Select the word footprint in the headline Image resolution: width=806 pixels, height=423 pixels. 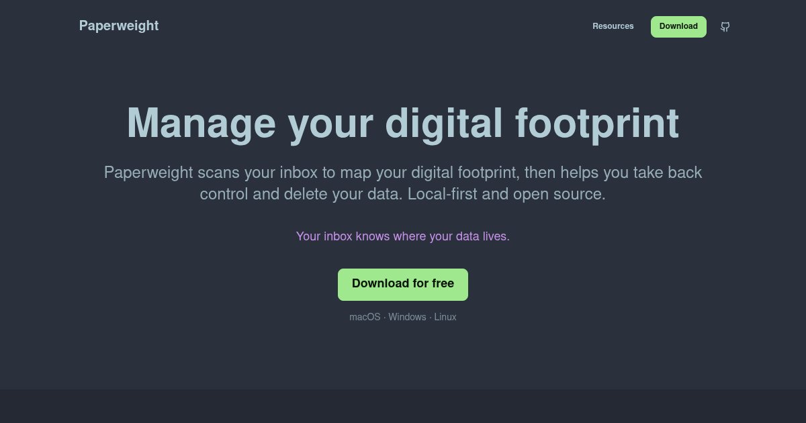point(596,124)
